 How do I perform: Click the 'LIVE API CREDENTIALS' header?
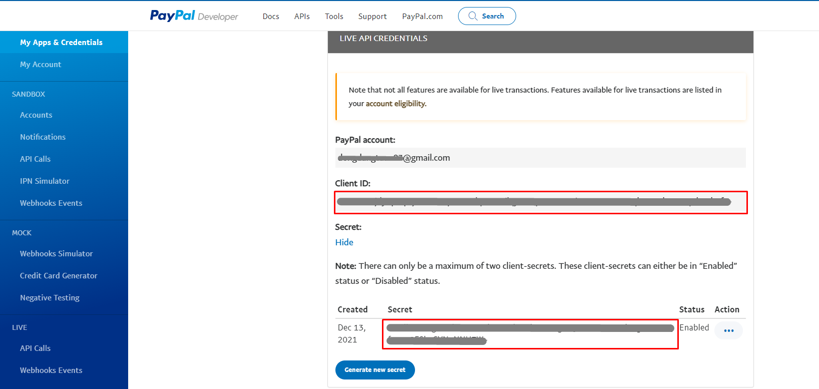[383, 39]
